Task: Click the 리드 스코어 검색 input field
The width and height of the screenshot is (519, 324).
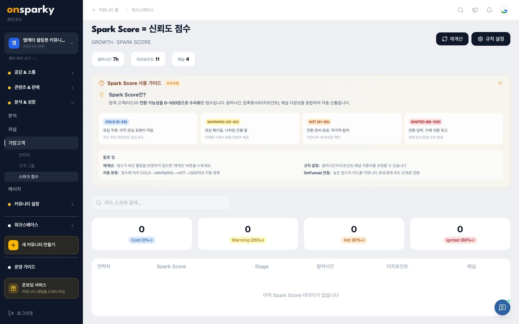Action: pos(161,203)
